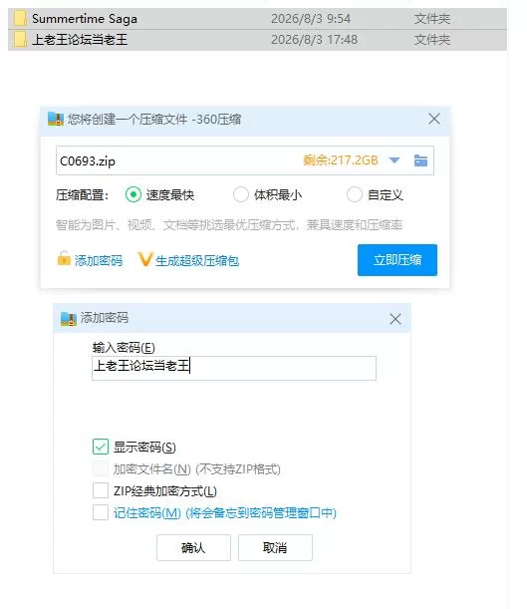Open the 添加密码 link

pos(99,260)
